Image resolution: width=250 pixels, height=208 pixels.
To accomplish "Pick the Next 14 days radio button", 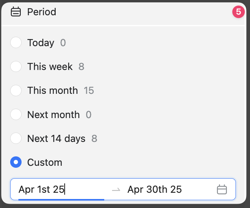I will click(x=16, y=138).
